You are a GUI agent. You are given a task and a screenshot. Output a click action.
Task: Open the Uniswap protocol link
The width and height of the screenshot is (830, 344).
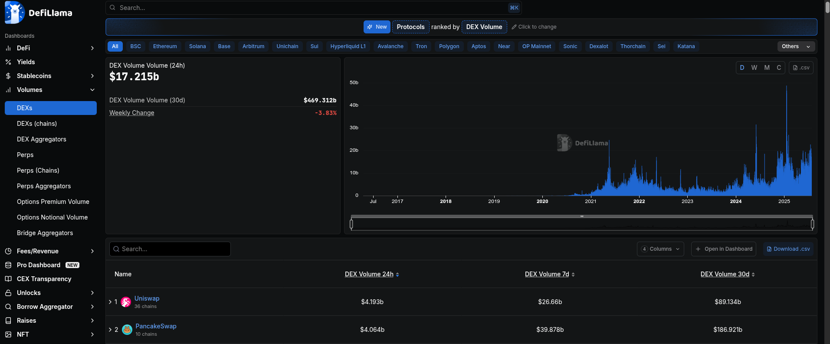click(x=147, y=298)
